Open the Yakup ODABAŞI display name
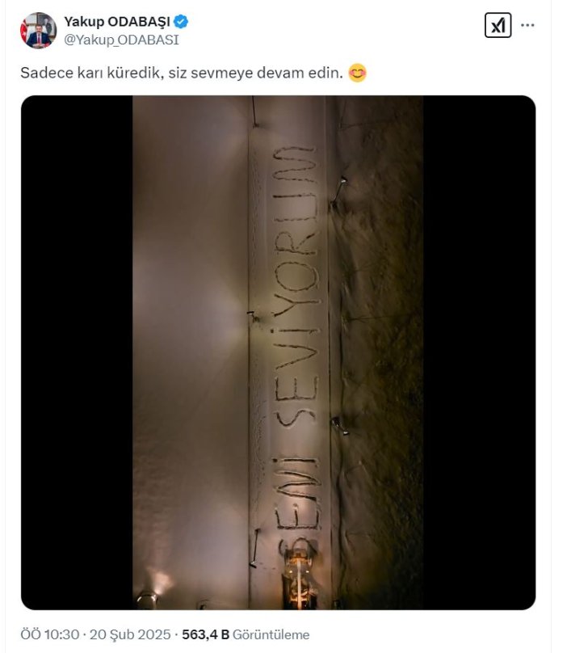The width and height of the screenshot is (567, 653). click(x=116, y=22)
